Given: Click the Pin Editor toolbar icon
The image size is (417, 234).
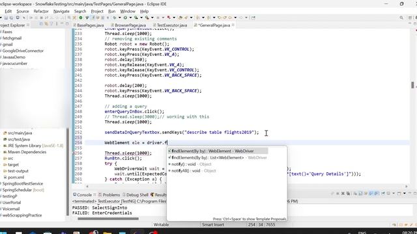Looking at the screenshot, I should coord(253,18).
